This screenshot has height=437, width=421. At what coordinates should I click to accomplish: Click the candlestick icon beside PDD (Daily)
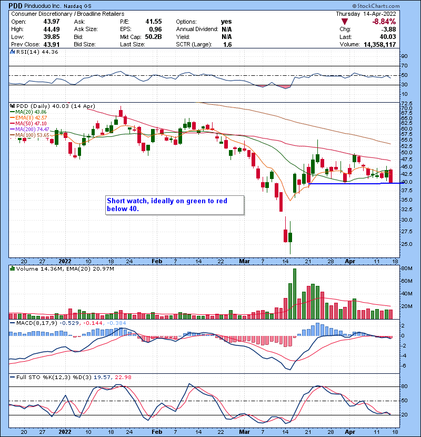[13, 106]
